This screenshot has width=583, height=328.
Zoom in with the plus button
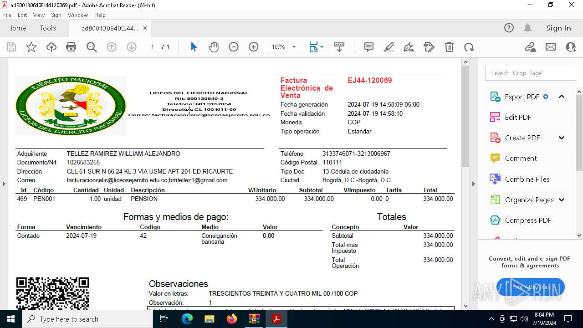pyautogui.click(x=254, y=47)
